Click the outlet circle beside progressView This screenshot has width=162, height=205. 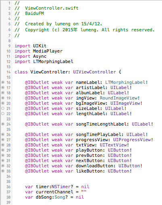(3, 140)
